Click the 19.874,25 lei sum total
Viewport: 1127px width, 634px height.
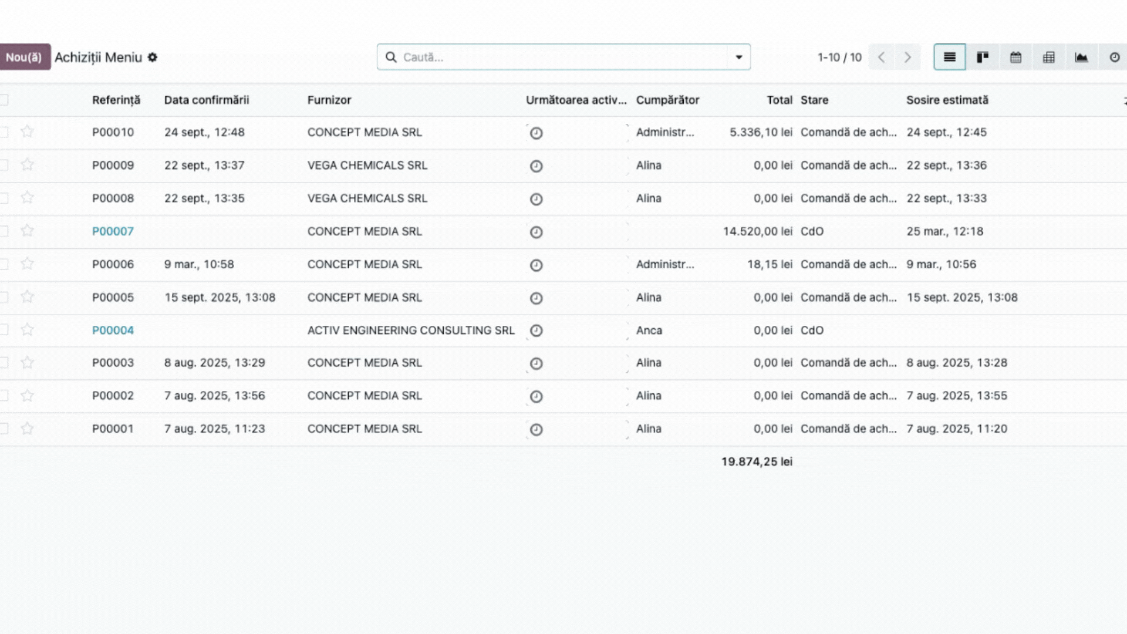757,461
